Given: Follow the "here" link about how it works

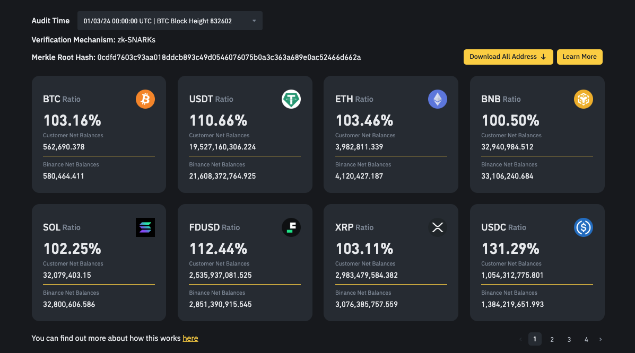Looking at the screenshot, I should click(x=190, y=338).
